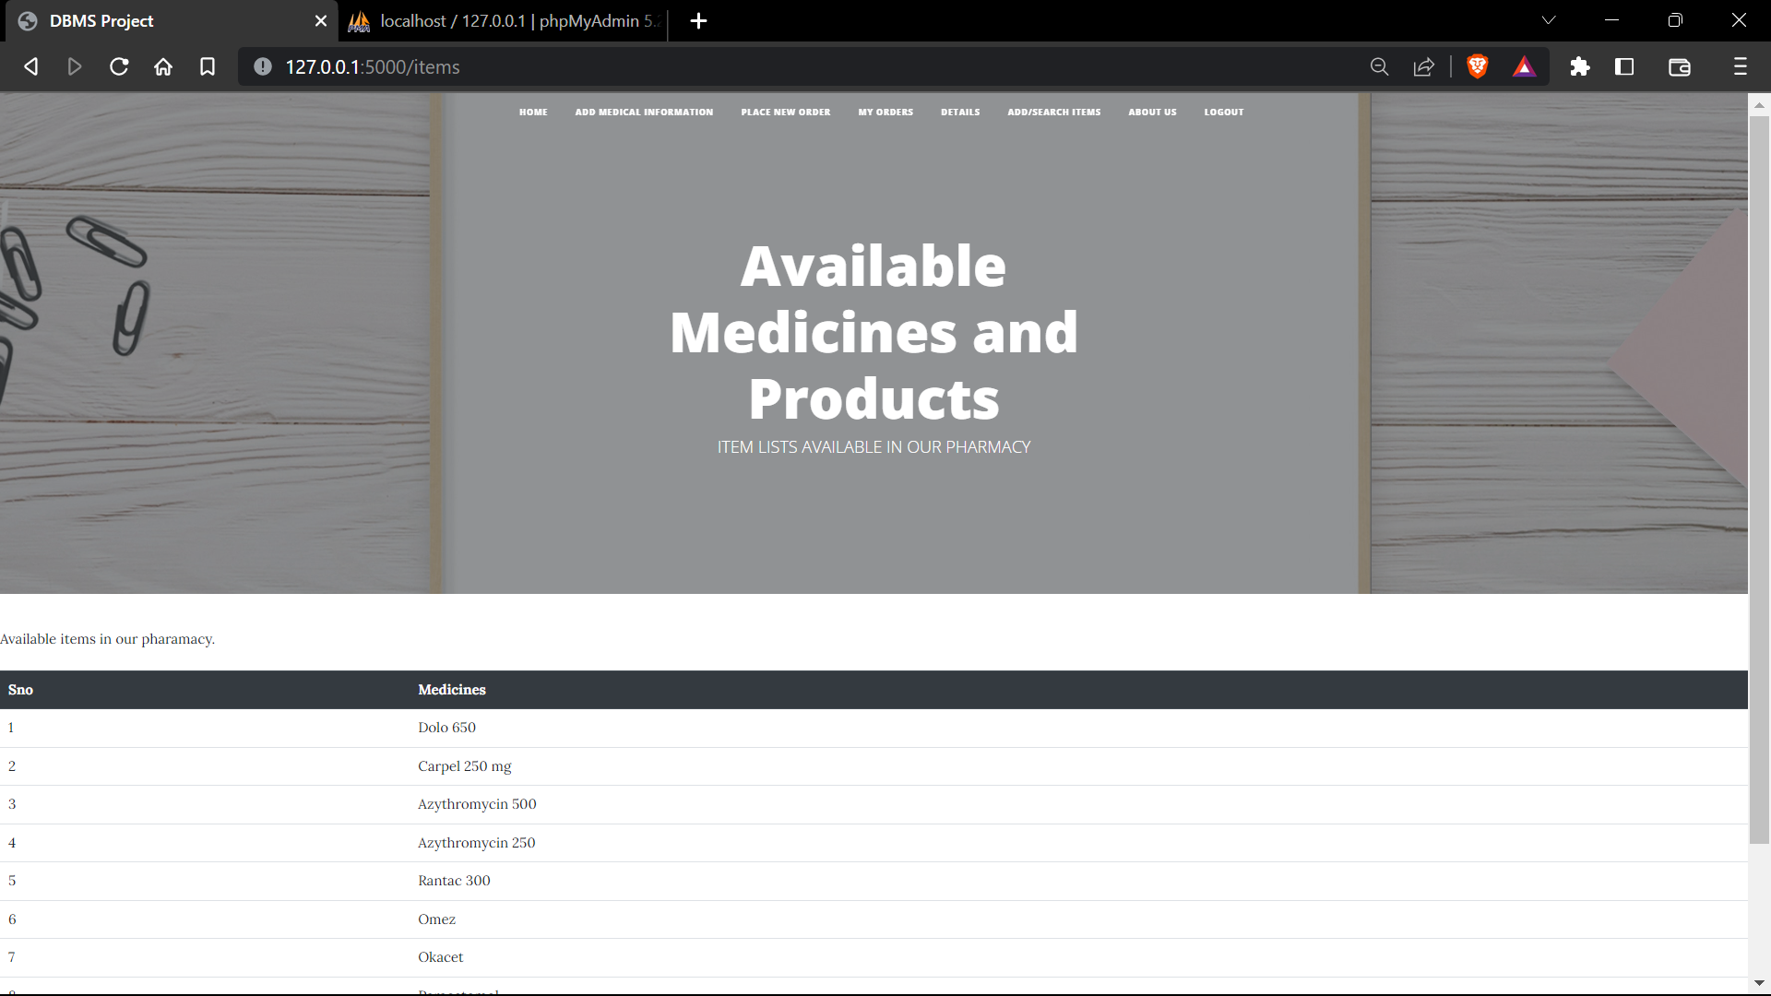Open the zoom magnifier control
The image size is (1771, 996).
click(x=1379, y=66)
